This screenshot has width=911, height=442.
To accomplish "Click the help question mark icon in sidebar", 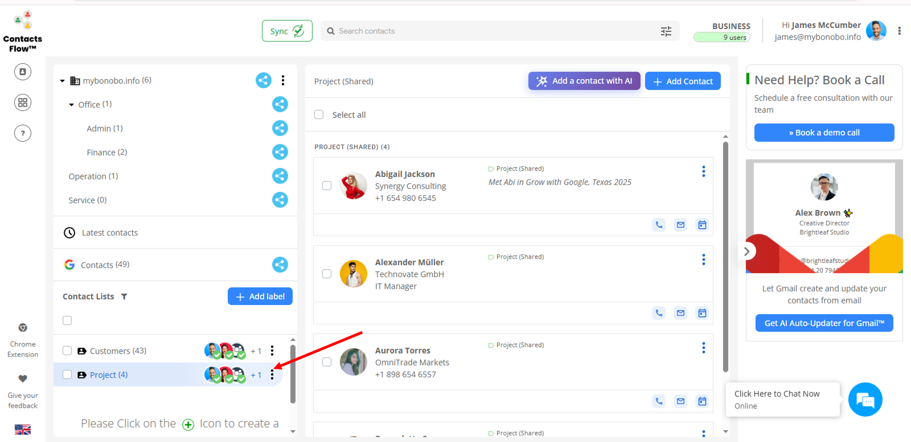I will coord(23,133).
